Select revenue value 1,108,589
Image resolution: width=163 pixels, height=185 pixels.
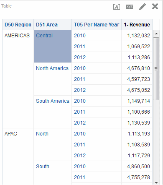click(x=139, y=145)
